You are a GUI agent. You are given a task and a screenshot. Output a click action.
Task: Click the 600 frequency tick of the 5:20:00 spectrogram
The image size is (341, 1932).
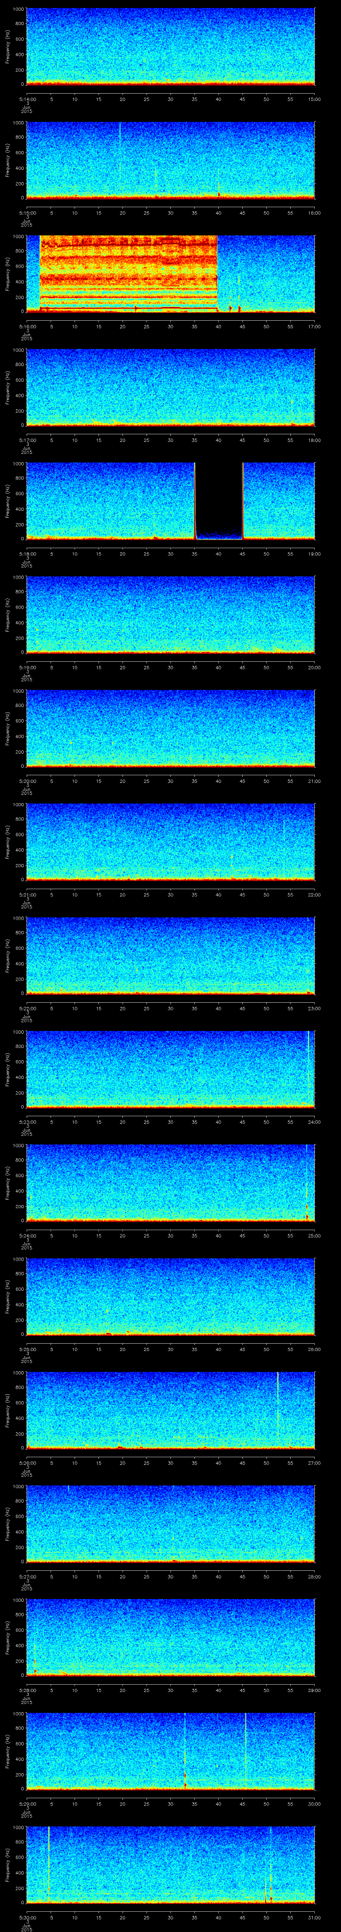click(20, 721)
